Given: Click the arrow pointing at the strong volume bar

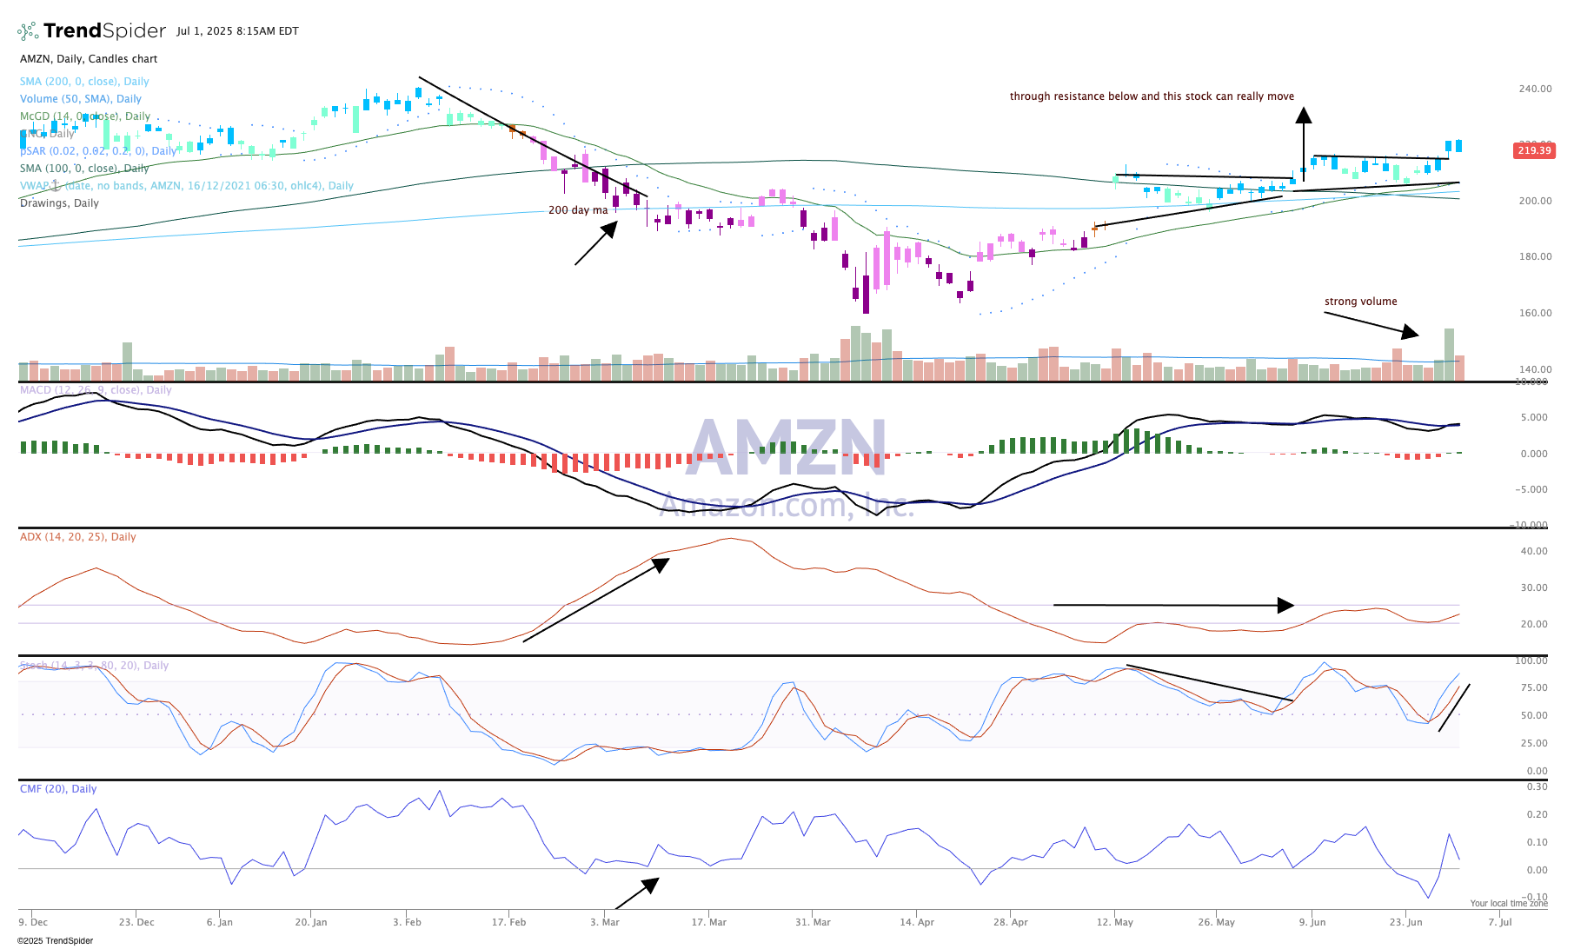Looking at the screenshot, I should coord(1371,324).
